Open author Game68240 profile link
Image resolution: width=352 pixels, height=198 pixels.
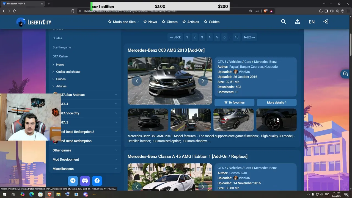pos(238,173)
